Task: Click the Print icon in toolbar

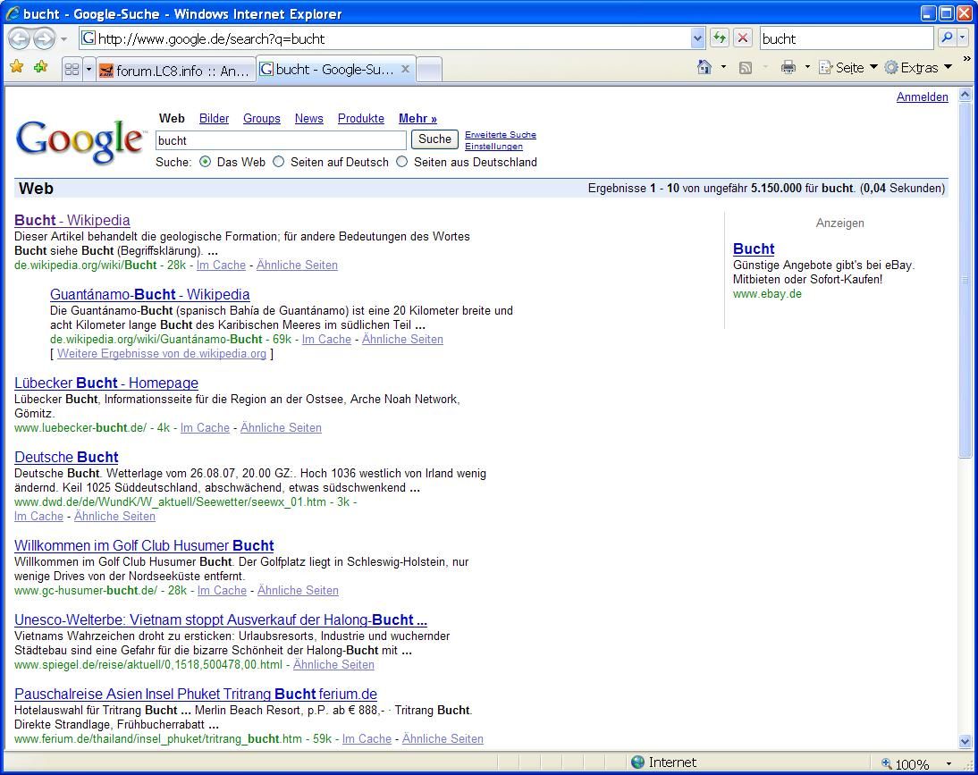Action: tap(788, 68)
